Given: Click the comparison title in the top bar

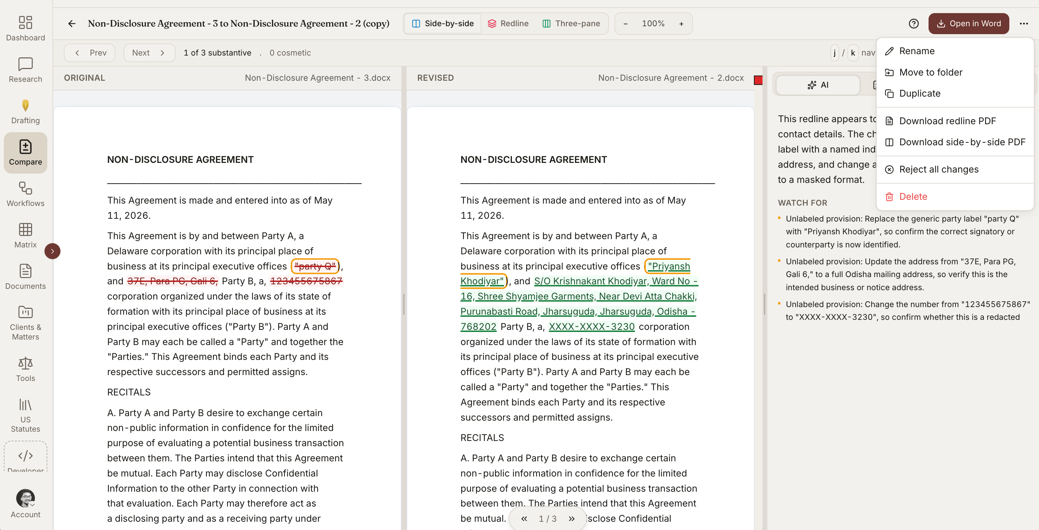Looking at the screenshot, I should (239, 23).
